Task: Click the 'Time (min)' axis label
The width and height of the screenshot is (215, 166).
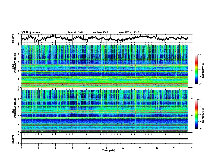Action: [109, 151]
